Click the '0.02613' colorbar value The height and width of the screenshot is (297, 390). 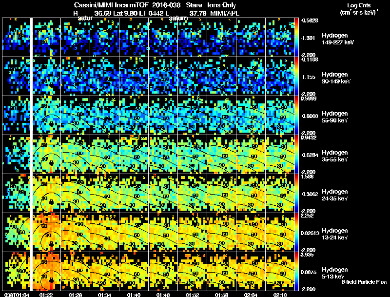tap(310, 233)
